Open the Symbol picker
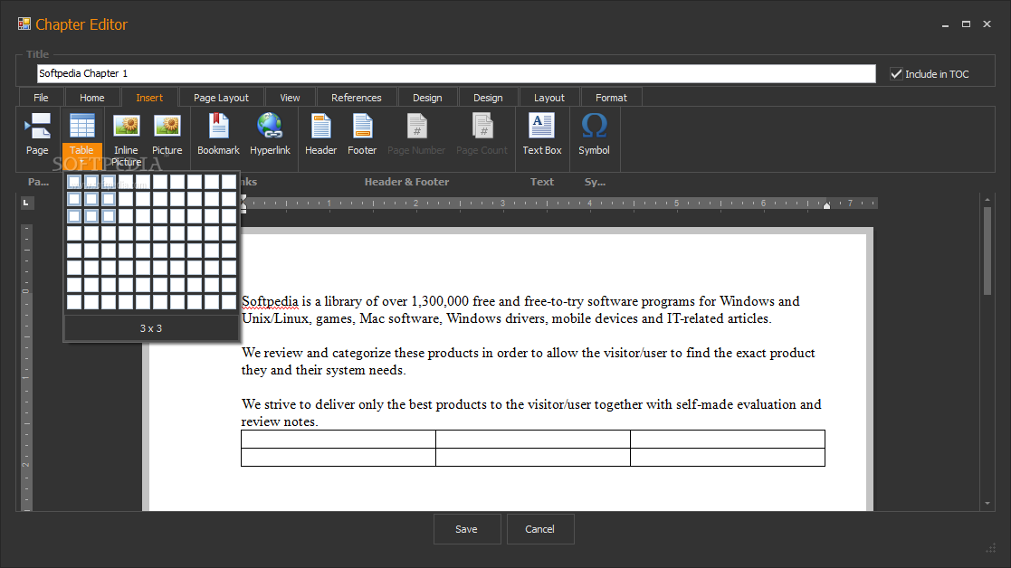The width and height of the screenshot is (1011, 568). pos(594,134)
